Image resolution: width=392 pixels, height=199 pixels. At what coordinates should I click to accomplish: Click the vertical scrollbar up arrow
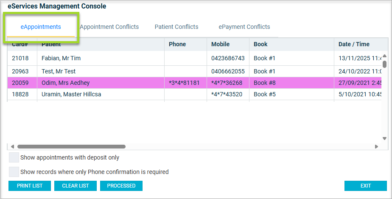[x=384, y=56]
